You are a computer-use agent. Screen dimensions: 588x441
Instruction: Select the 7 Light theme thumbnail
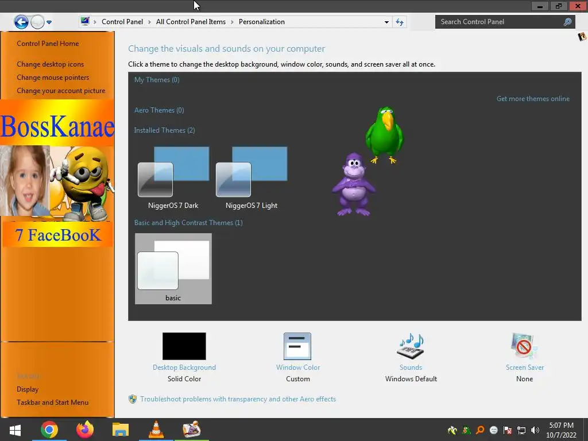point(252,177)
